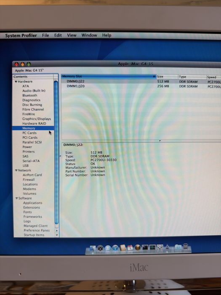The image size is (221, 295).
Task: Select Firewall under Network
Action: pos(29,180)
